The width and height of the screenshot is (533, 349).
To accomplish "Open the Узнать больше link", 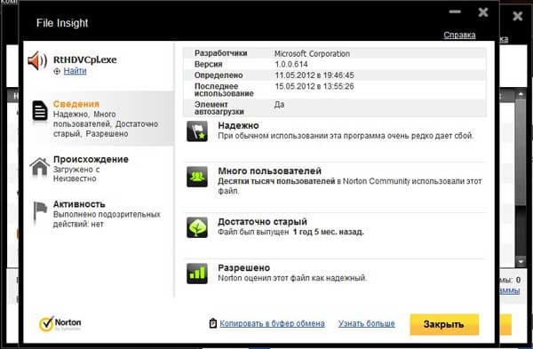I will (x=366, y=323).
